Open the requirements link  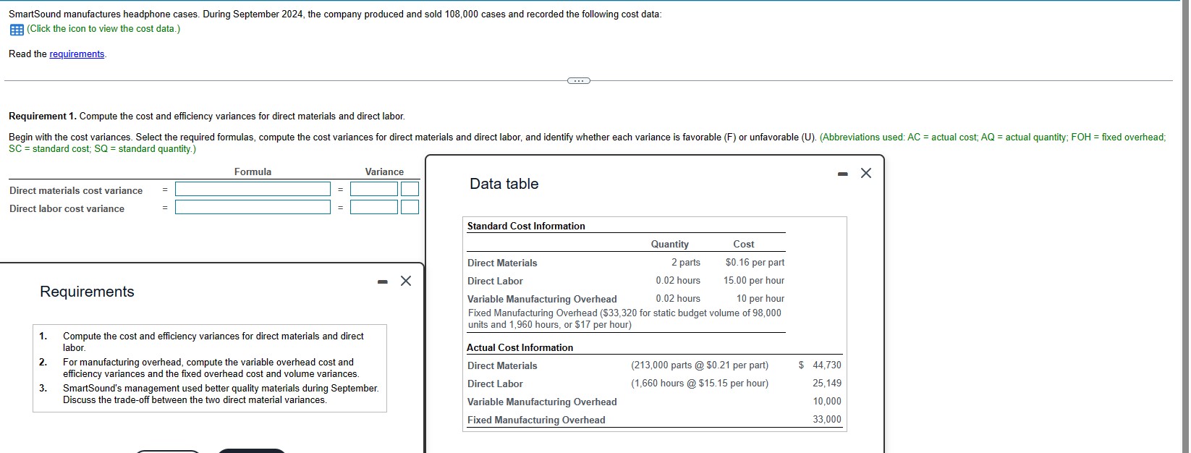(77, 54)
